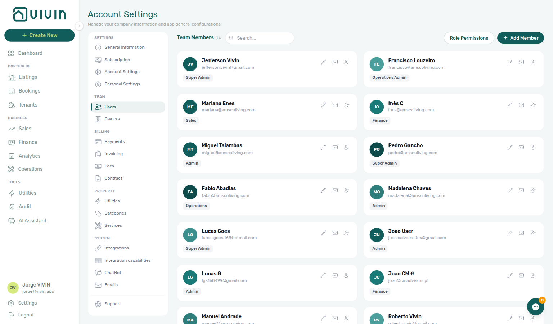Open ChatBot settings
Viewport: 553px width, 324px height.
point(128,273)
